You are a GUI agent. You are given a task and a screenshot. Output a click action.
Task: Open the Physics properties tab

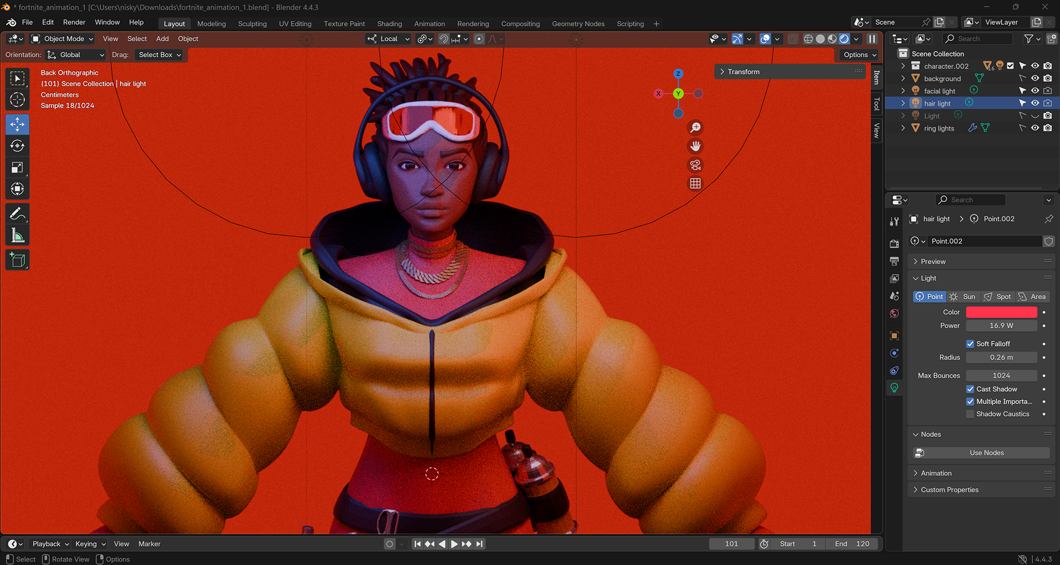tap(894, 353)
